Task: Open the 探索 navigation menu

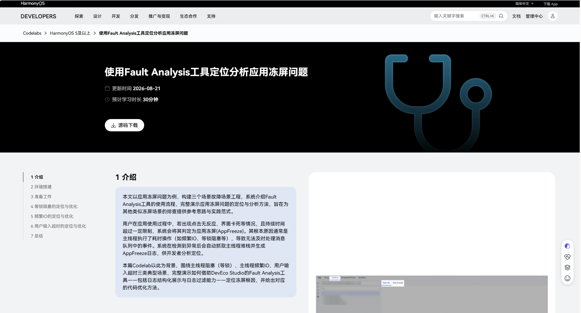Action: (79, 16)
